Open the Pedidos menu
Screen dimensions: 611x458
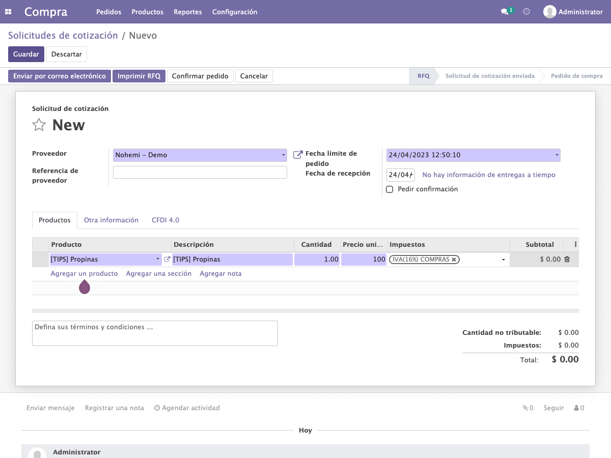pyautogui.click(x=108, y=12)
